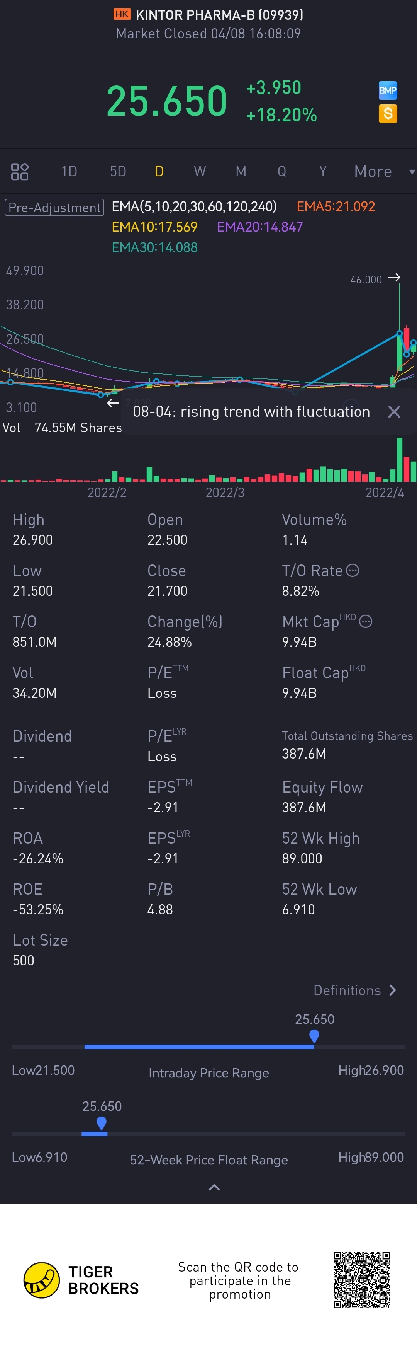The height and width of the screenshot is (1357, 417).
Task: Click the Tiger Brokers logo
Action: click(x=42, y=1280)
